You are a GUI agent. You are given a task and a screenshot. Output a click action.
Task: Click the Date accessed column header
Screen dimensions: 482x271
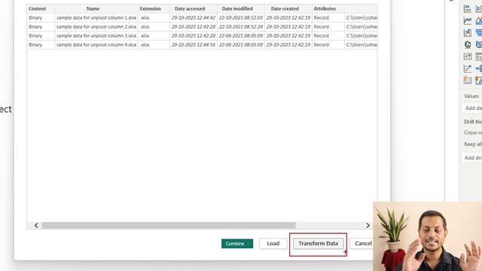[194, 8]
